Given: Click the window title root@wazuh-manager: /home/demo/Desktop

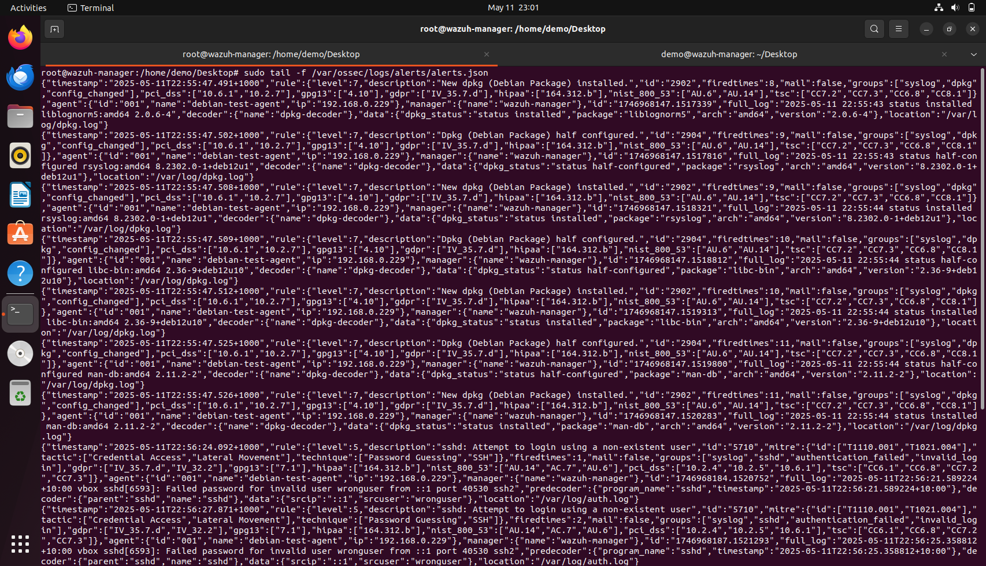Looking at the screenshot, I should (513, 29).
